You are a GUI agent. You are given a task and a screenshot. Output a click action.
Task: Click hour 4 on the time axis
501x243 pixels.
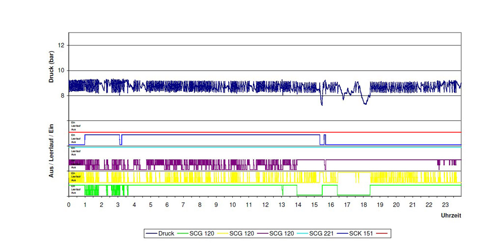point(134,204)
